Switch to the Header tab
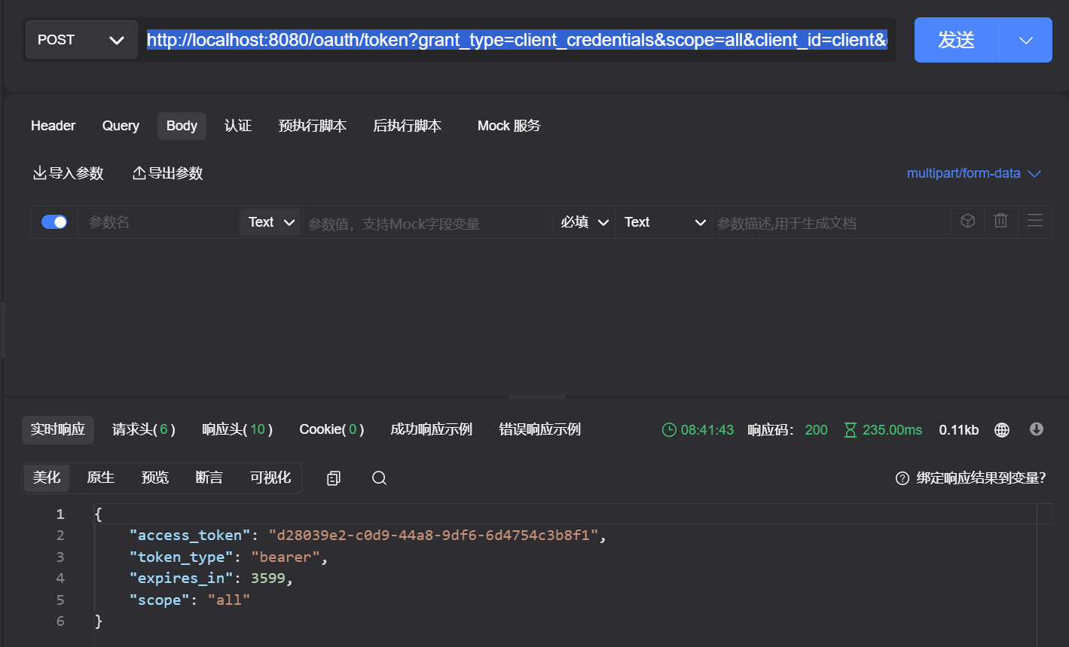 (53, 126)
